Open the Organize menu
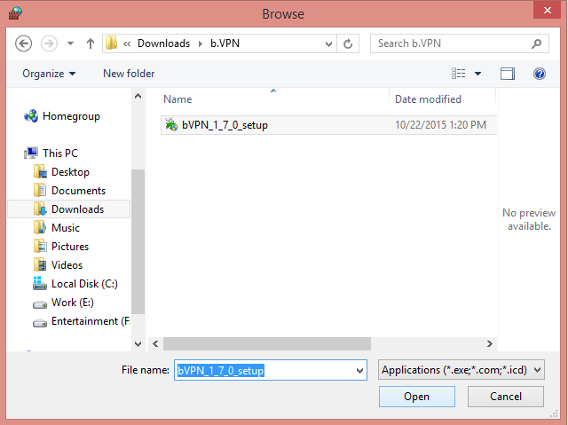The width and height of the screenshot is (568, 425). click(x=49, y=74)
